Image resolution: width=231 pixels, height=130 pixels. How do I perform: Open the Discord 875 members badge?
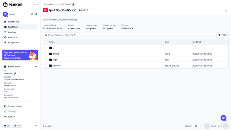[7, 126]
